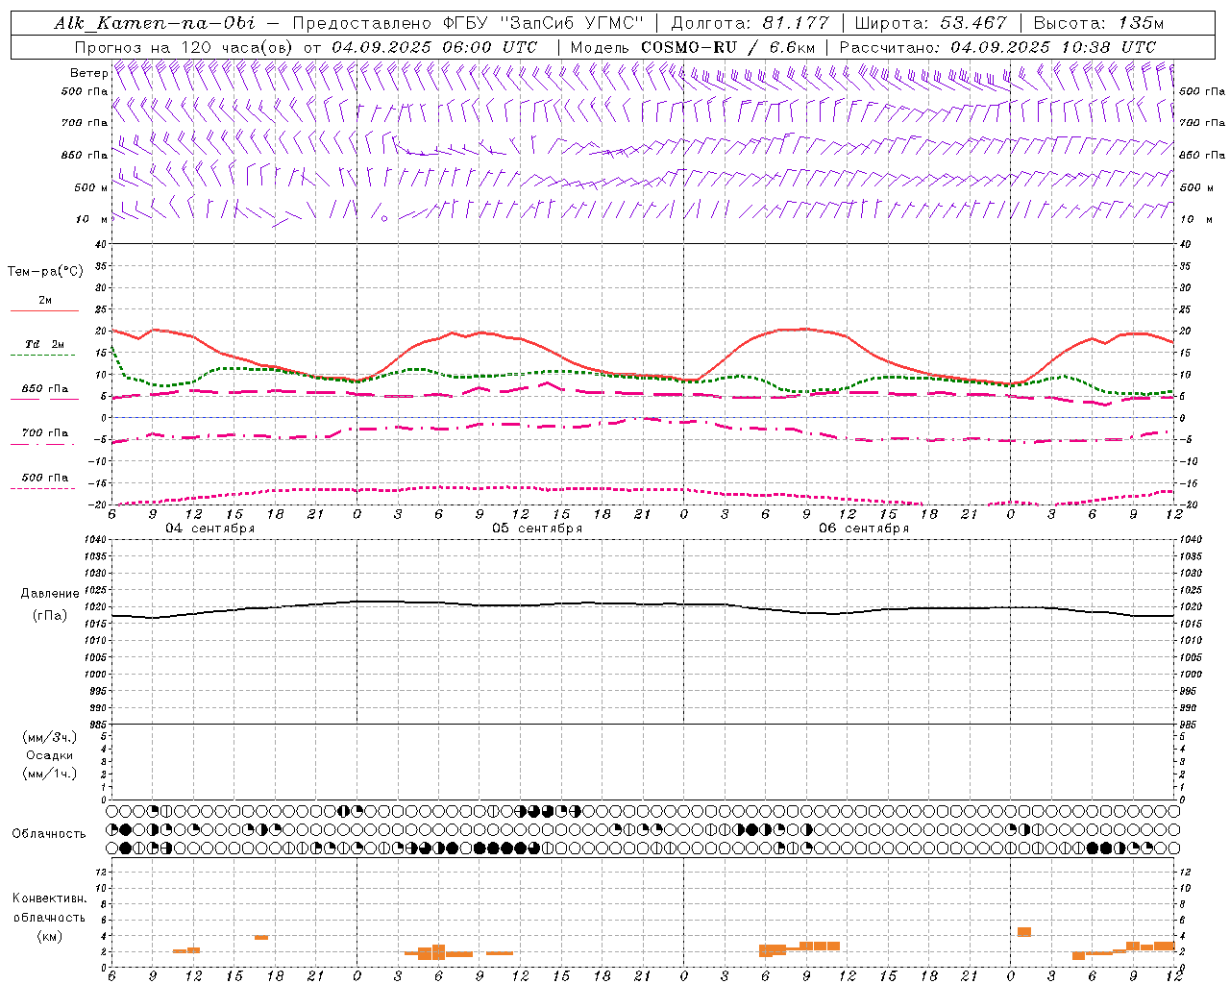Click the 10 м wind level label on left

coord(89,219)
